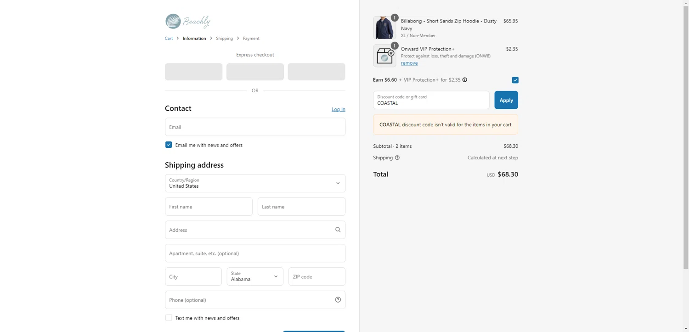Untick the VIP Protection+ checkbox

pos(515,80)
